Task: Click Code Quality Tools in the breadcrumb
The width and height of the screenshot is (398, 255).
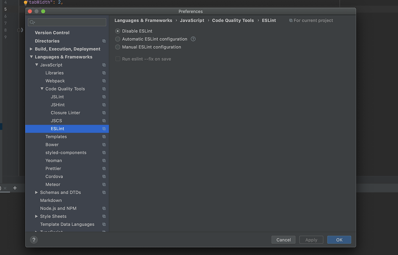Action: click(x=233, y=20)
